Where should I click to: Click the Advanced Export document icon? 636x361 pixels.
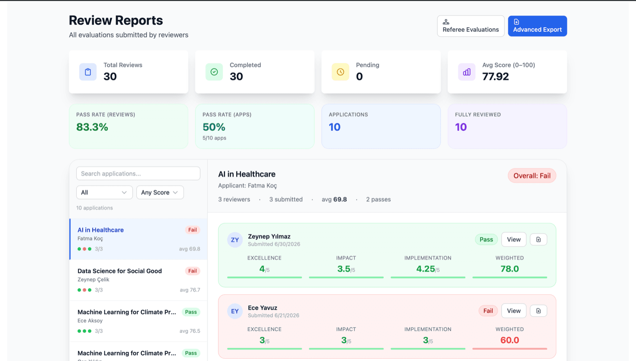[517, 22]
